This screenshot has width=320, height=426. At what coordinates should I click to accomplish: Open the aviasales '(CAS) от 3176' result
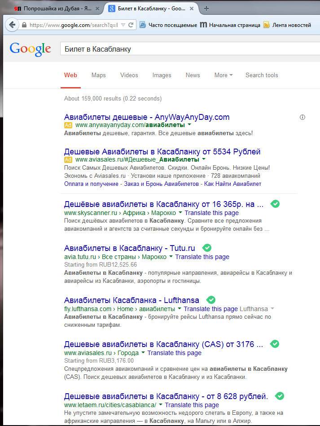point(163,344)
